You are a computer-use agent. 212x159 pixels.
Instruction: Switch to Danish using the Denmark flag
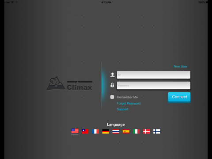click(147, 131)
